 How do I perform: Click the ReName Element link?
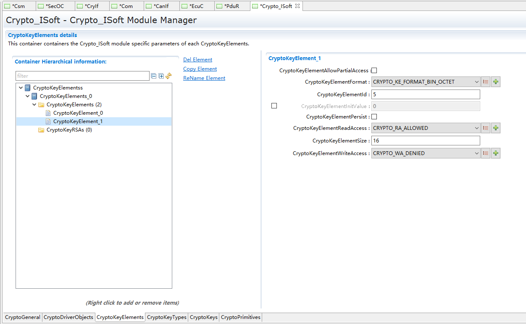pos(204,78)
